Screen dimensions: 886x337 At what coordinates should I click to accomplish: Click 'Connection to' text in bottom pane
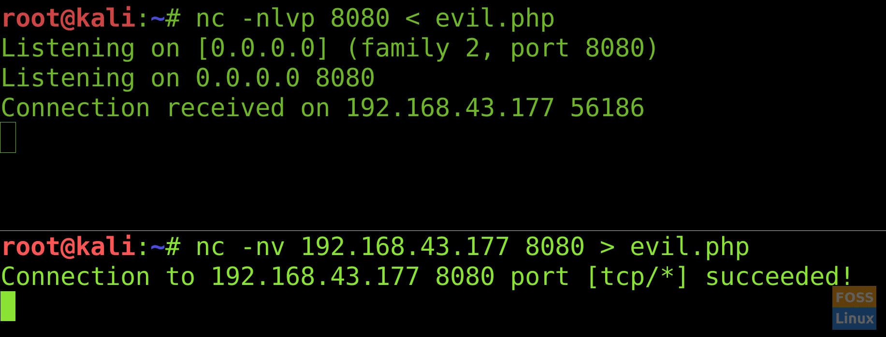pyautogui.click(x=98, y=277)
